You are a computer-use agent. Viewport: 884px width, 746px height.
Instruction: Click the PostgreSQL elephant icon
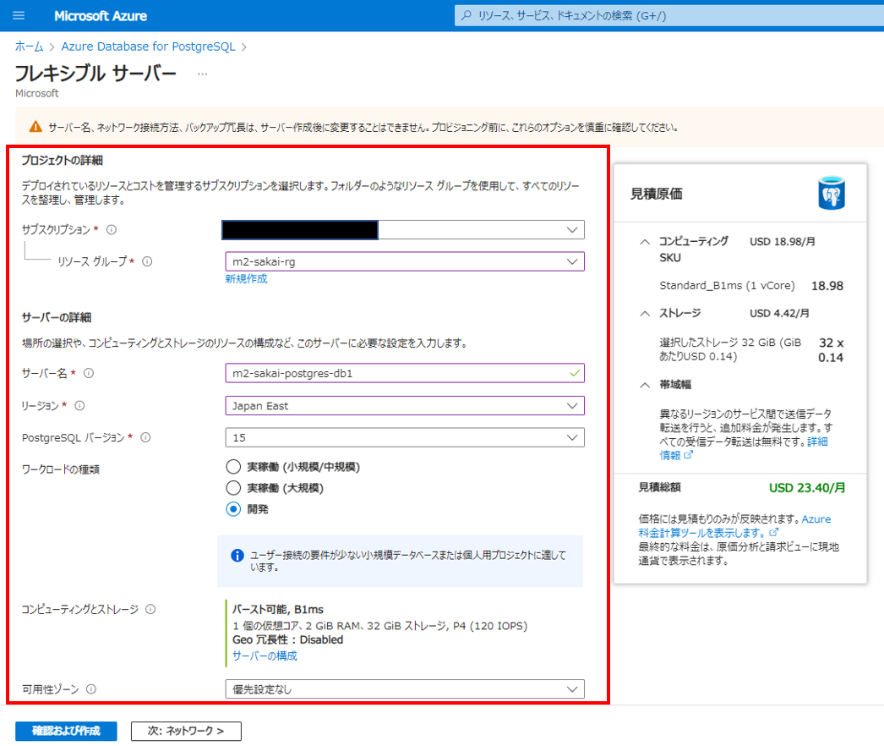coord(832,193)
